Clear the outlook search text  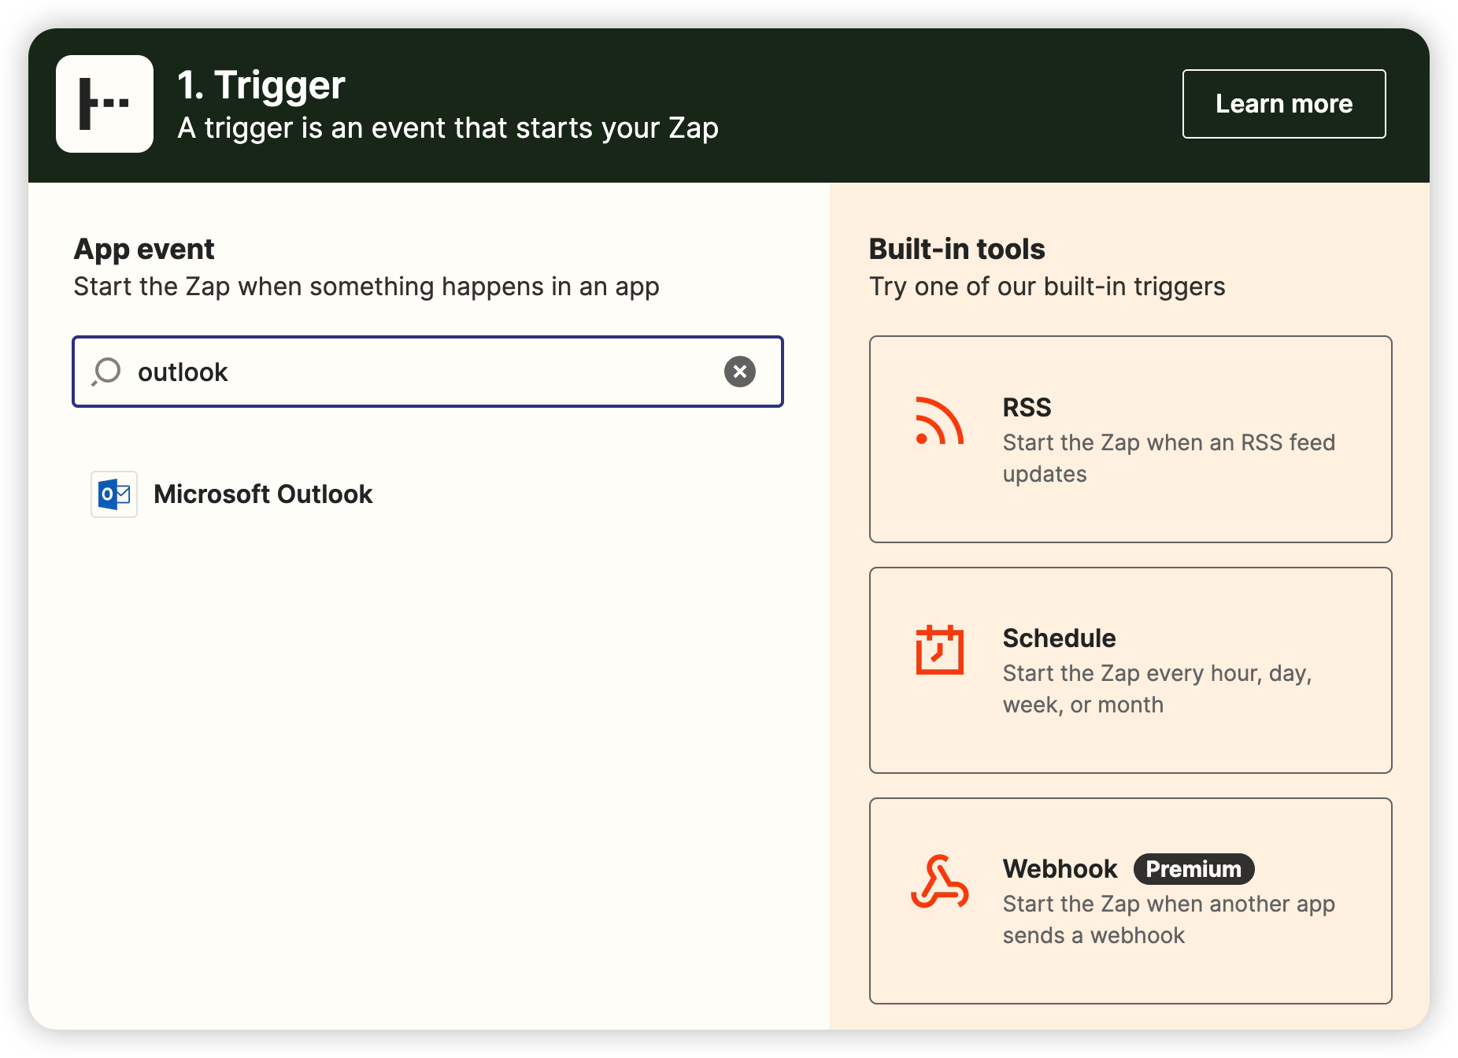click(x=739, y=372)
